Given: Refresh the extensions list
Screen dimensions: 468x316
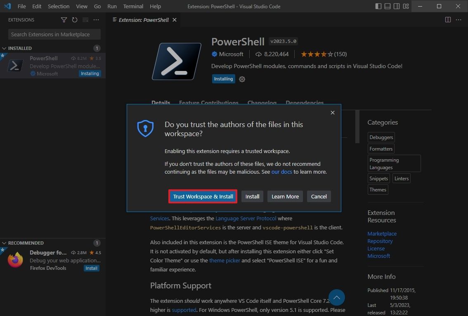Looking at the screenshot, I should click(x=75, y=20).
